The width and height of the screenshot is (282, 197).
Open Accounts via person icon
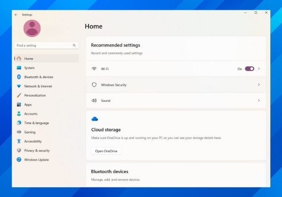pyautogui.click(x=19, y=114)
